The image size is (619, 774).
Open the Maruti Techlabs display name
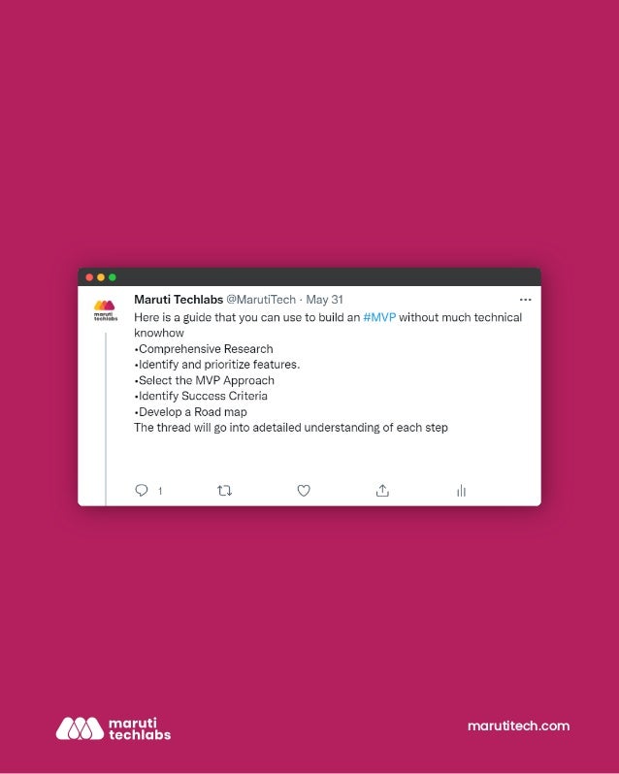[x=179, y=299]
